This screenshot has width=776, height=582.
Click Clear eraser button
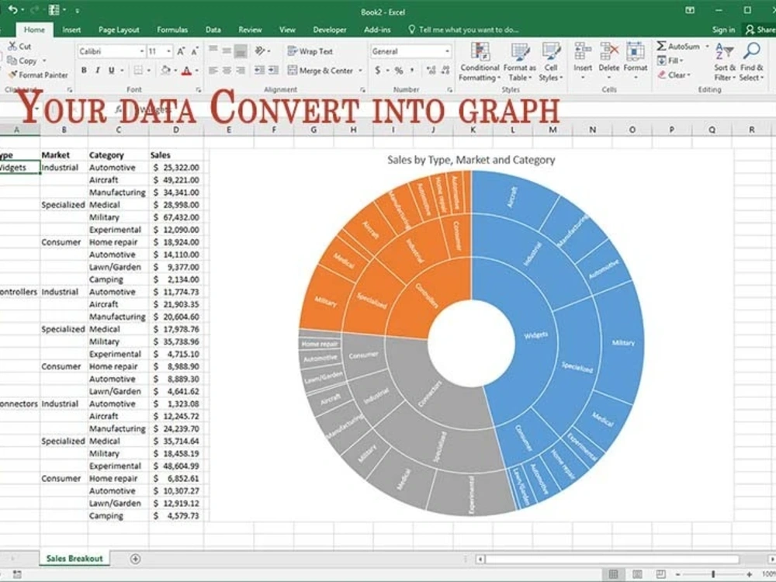pos(674,74)
